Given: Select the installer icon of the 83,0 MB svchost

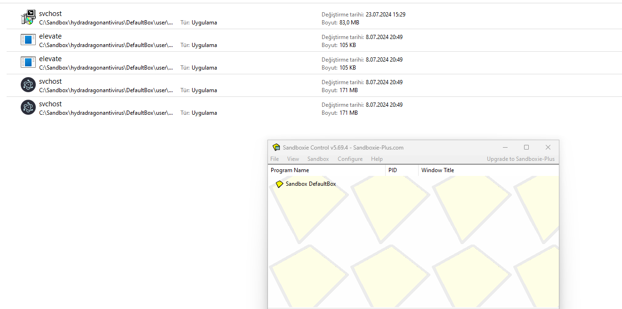Looking at the screenshot, I should click(28, 17).
